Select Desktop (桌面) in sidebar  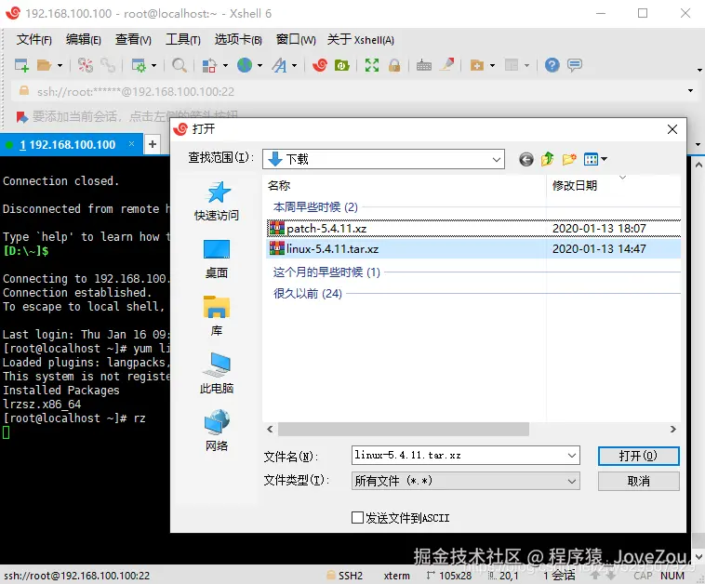[x=217, y=259]
